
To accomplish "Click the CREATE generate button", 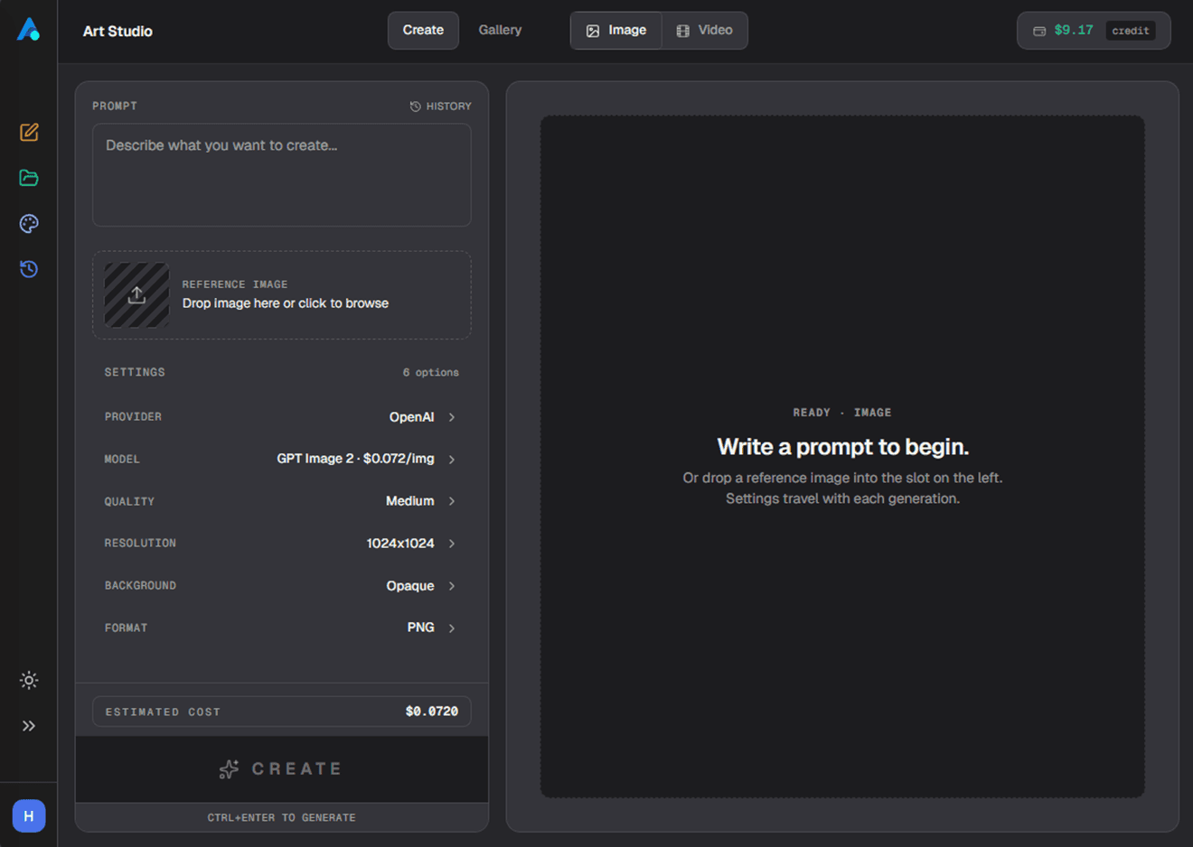I will pos(282,769).
